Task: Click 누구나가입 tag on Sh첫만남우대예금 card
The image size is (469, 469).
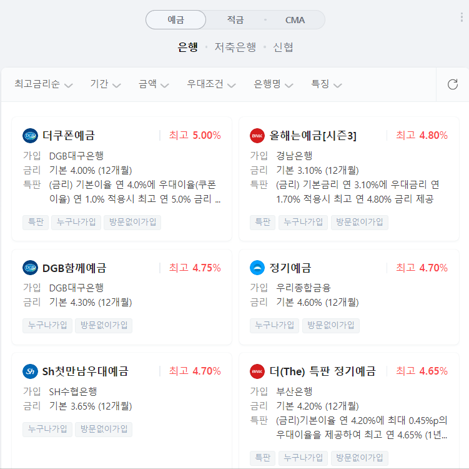Action: pyautogui.click(x=47, y=429)
